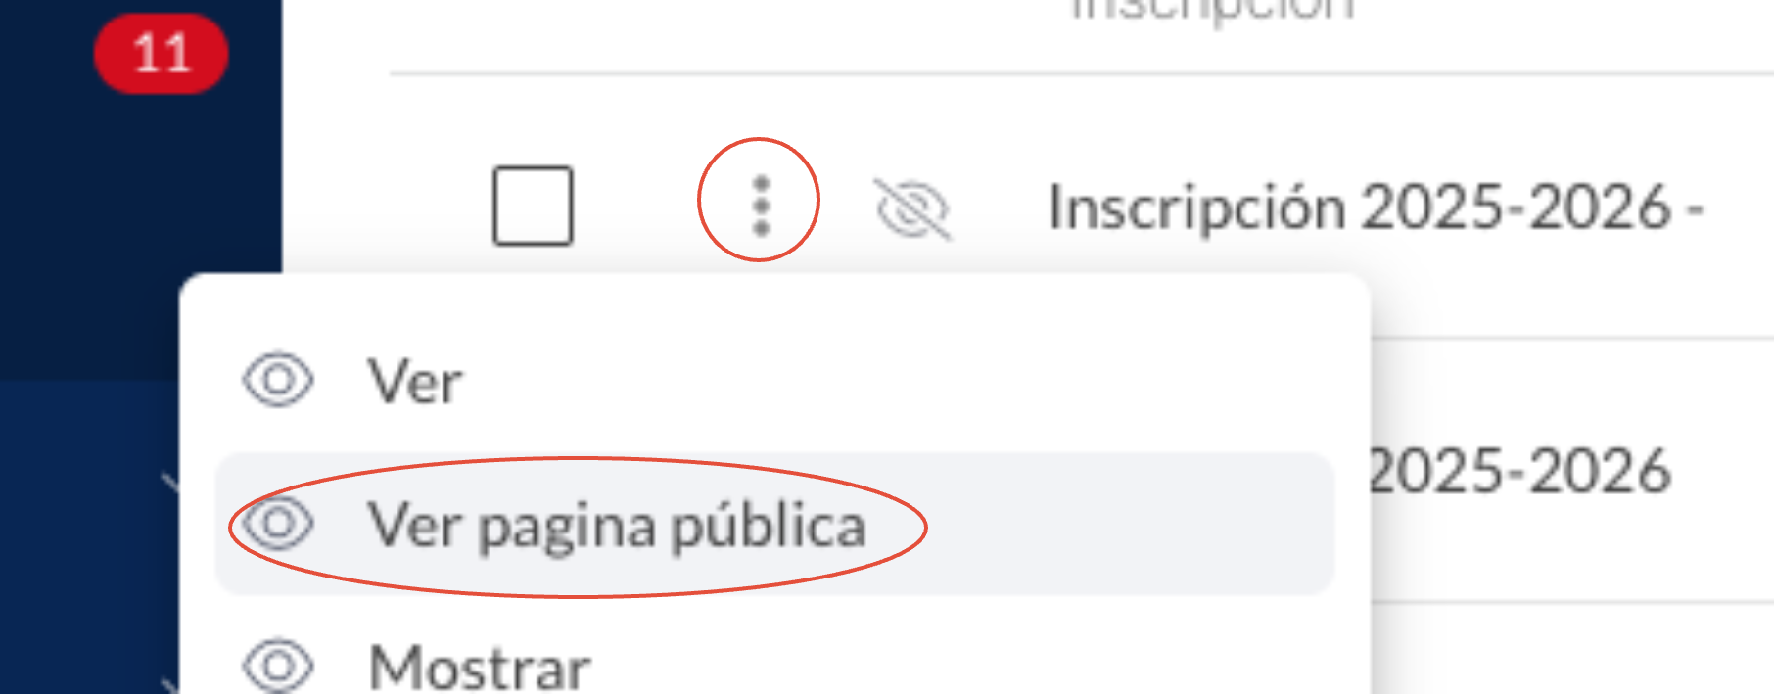Open the second row's 2025-2026 entry
Viewport: 1774px width, 694px height.
[1520, 472]
